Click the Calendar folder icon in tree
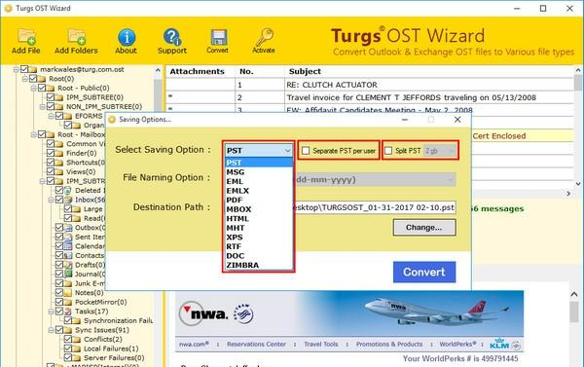This screenshot has width=584, height=367. coord(68,246)
